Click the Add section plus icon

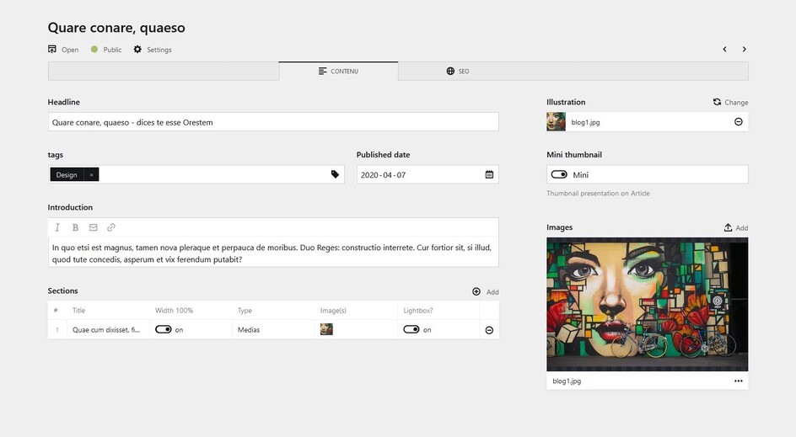pyautogui.click(x=476, y=291)
